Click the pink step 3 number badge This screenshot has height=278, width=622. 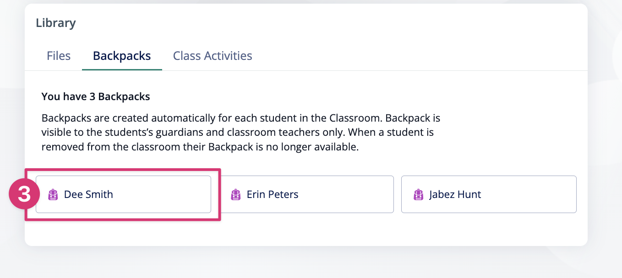(24, 194)
